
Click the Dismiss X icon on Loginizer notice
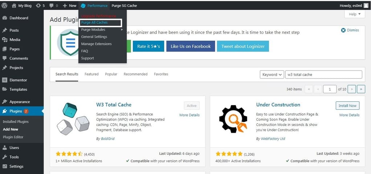point(343,30)
